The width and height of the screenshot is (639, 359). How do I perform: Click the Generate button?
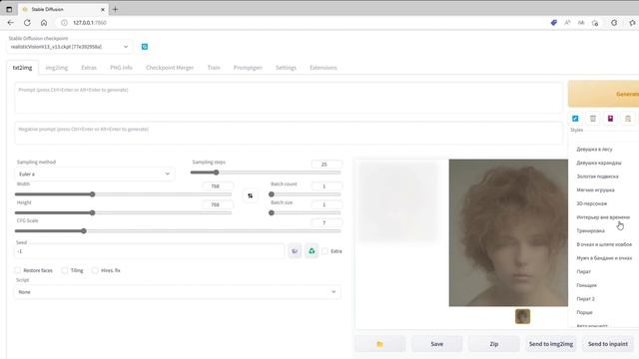[x=603, y=94]
